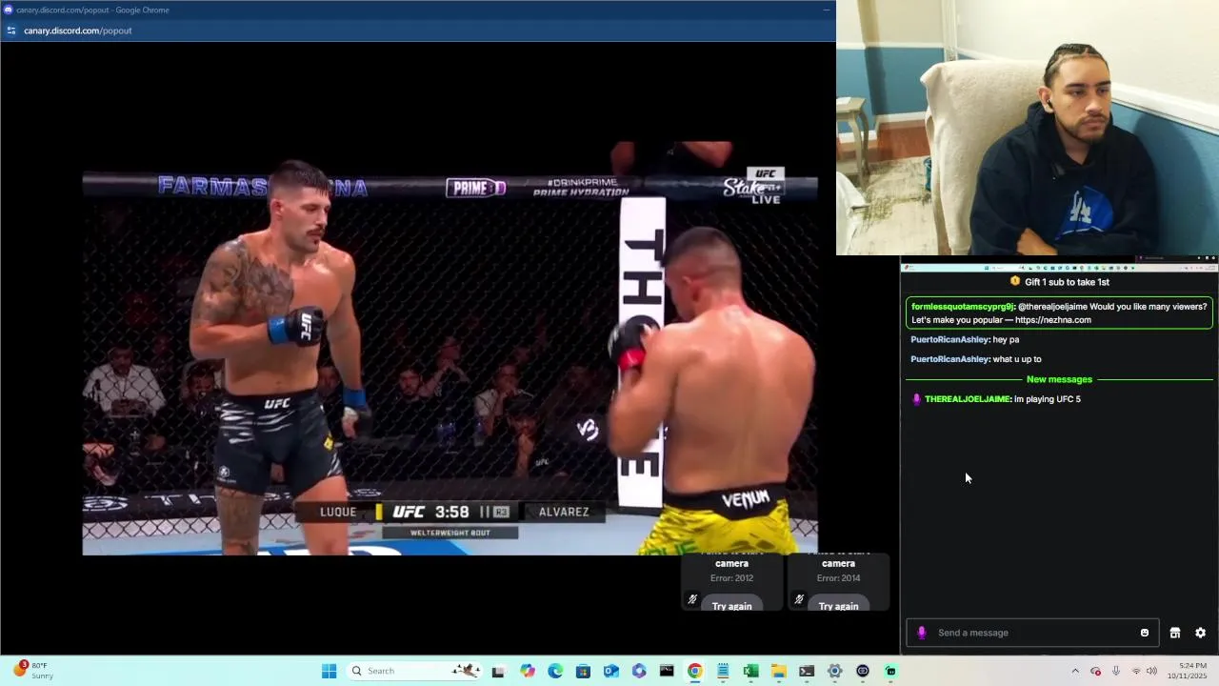Click PuertoRicanAshley on 'what u up to' message
1219x686 pixels.
tap(949, 359)
